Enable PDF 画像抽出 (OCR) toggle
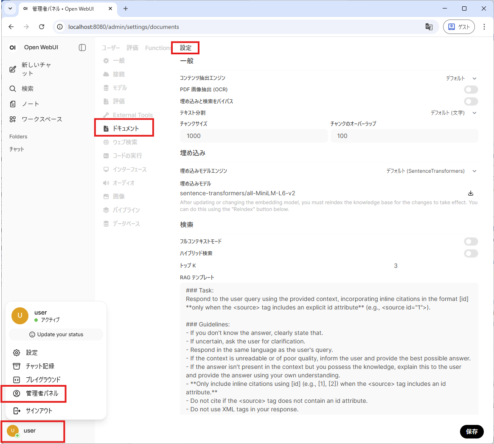Viewport: 494px width, 444px height. pos(471,90)
